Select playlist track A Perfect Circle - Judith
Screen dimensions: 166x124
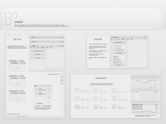click(x=145, y=108)
